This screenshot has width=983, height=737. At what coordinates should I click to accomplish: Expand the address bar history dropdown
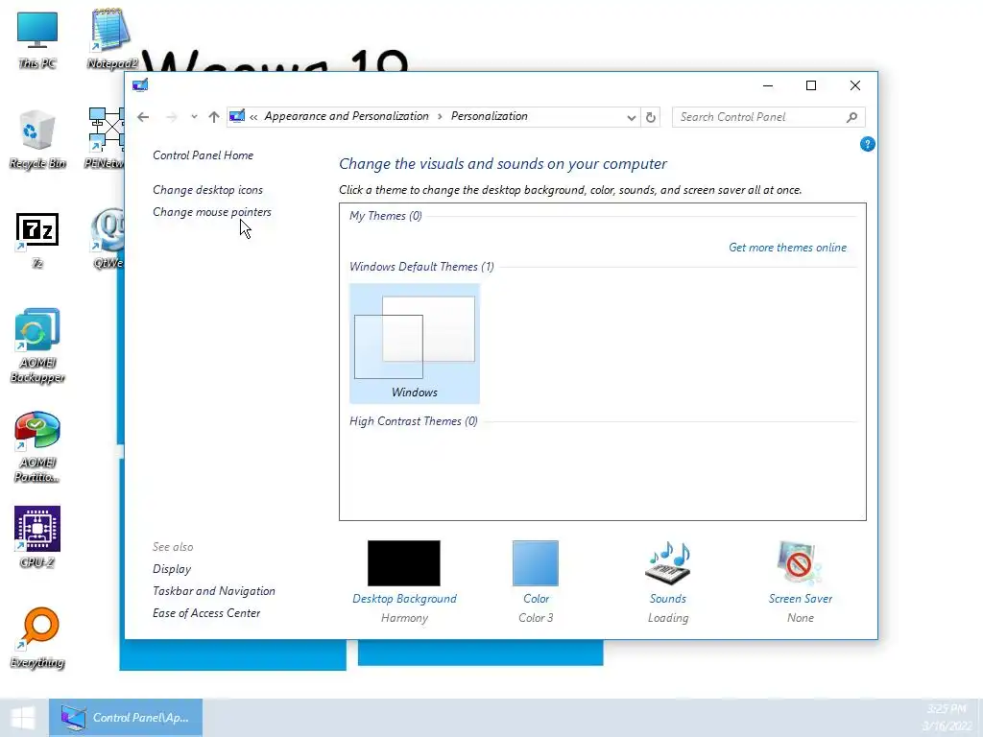click(631, 118)
